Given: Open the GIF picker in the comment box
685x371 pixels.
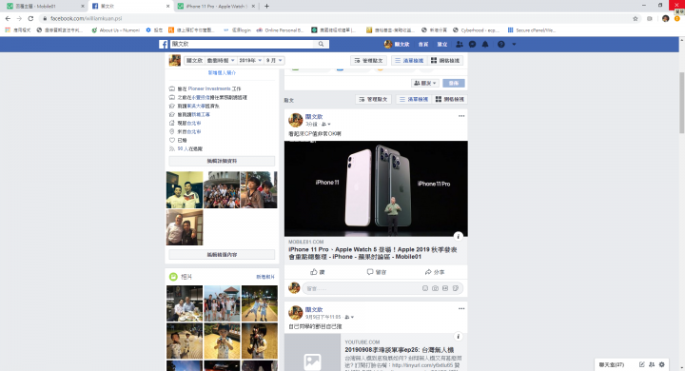Looking at the screenshot, I should 445,288.
